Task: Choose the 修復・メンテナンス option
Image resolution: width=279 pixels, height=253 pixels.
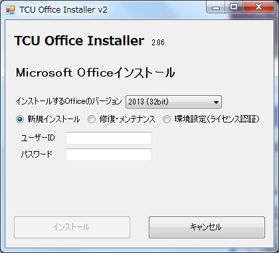Action: click(x=92, y=119)
